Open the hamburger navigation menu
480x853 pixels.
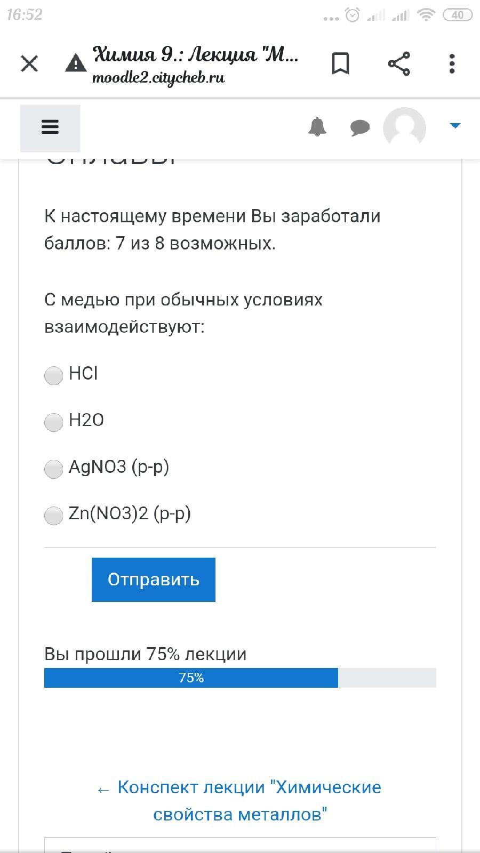pos(50,128)
